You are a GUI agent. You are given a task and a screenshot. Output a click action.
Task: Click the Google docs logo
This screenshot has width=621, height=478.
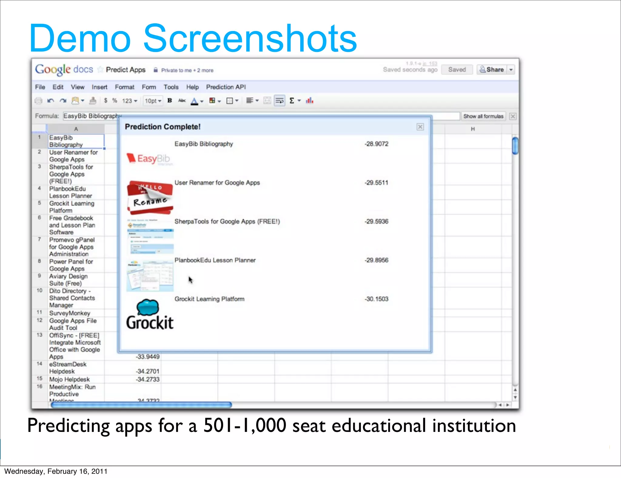tap(64, 69)
